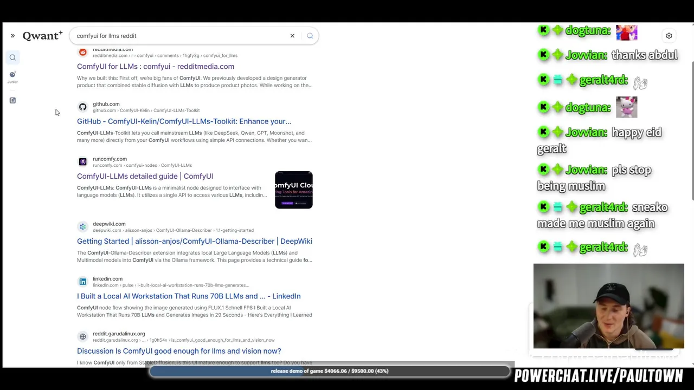Open the DeepWiki Getting Started result link
The width and height of the screenshot is (694, 390).
195,241
